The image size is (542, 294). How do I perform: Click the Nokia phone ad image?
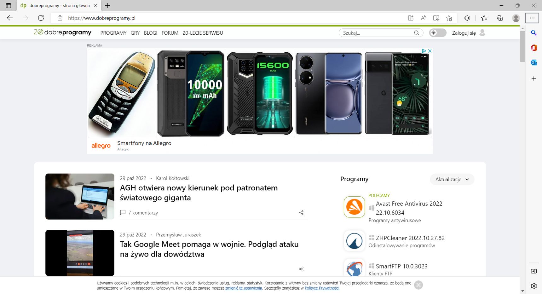122,93
